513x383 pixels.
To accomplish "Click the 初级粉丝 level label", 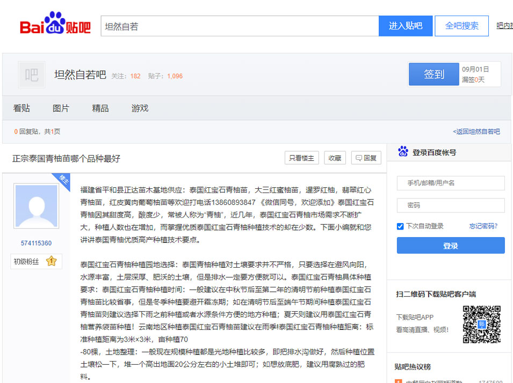I will [26, 261].
